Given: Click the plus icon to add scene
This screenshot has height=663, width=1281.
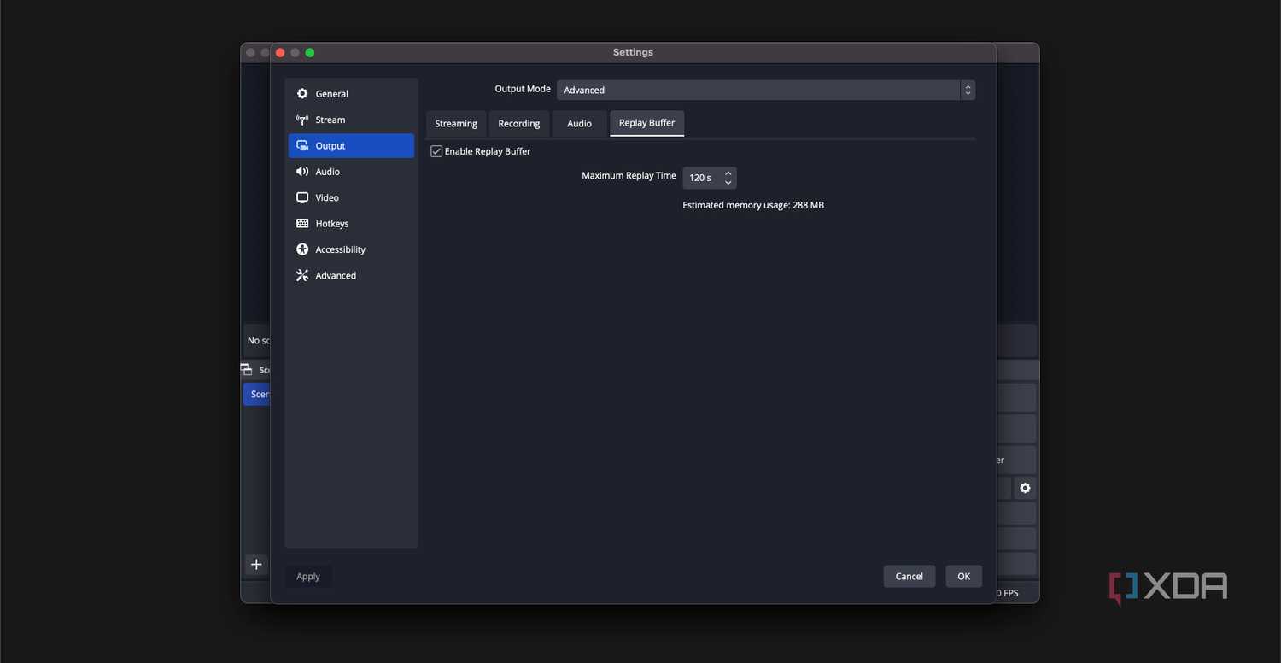Looking at the screenshot, I should click(256, 565).
